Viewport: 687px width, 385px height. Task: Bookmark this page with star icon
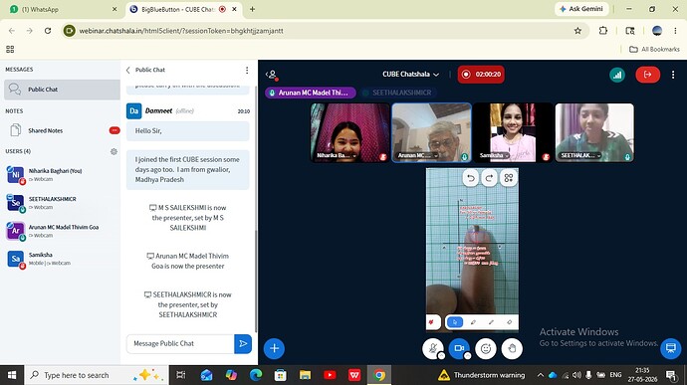(x=577, y=31)
